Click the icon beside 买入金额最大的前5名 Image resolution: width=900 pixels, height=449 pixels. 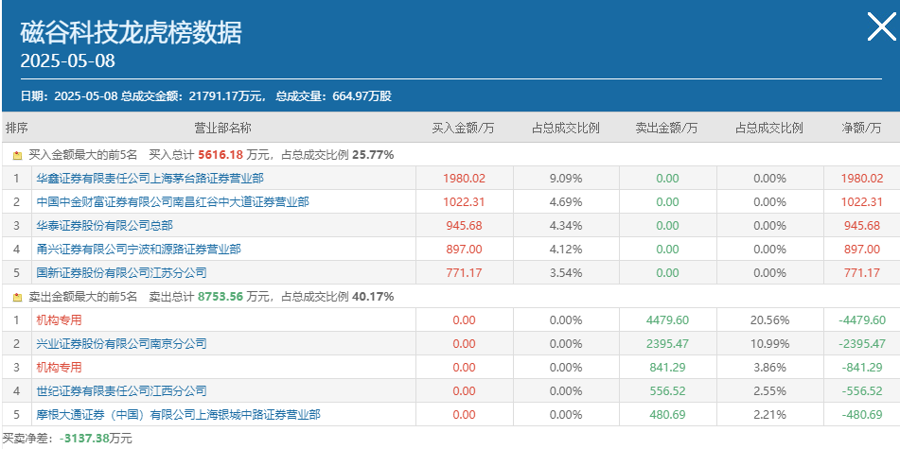(x=17, y=155)
